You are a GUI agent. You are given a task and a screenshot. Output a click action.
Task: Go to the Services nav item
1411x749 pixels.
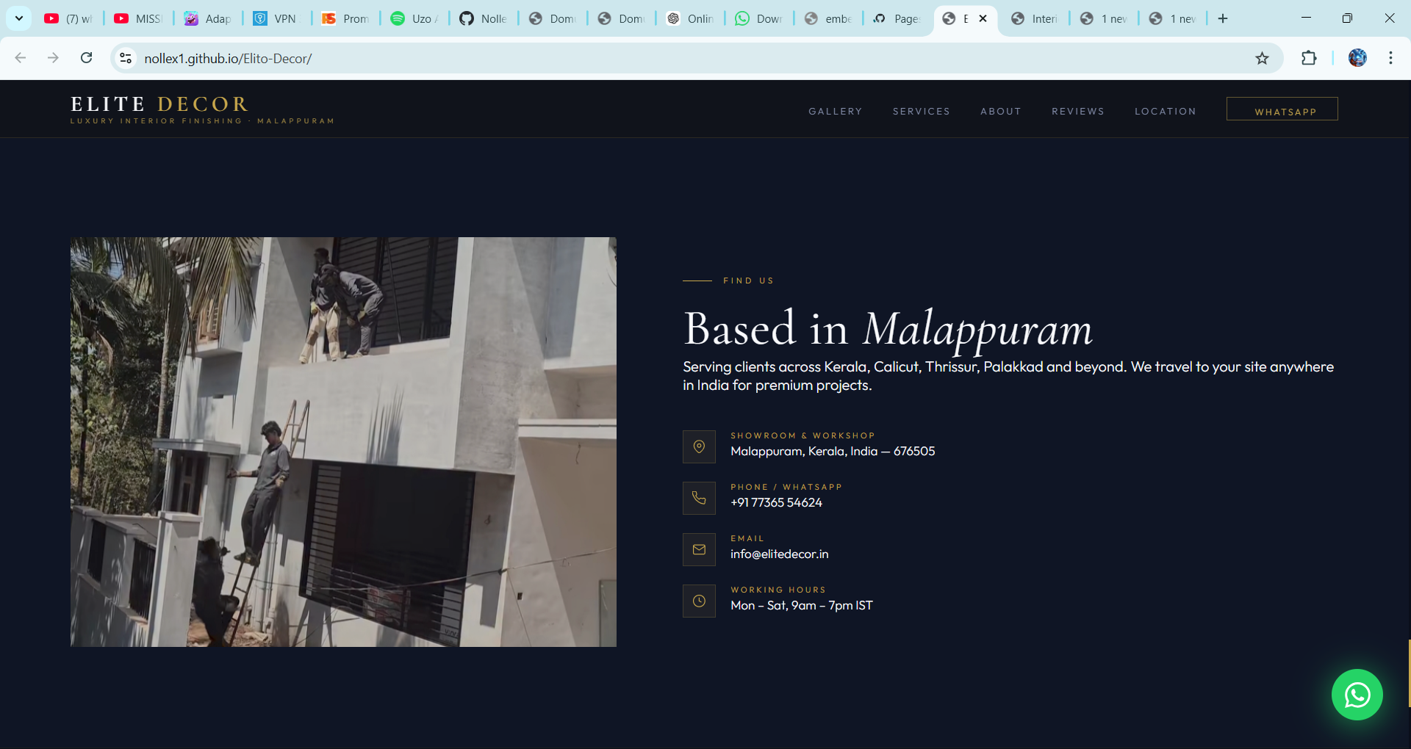pos(921,112)
